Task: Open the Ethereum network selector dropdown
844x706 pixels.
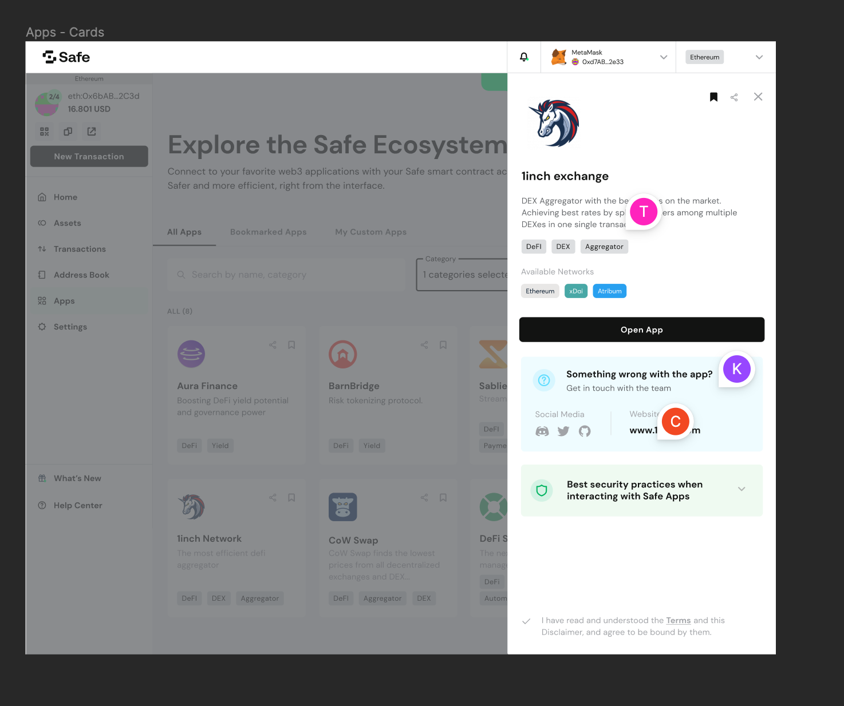Action: pos(759,57)
